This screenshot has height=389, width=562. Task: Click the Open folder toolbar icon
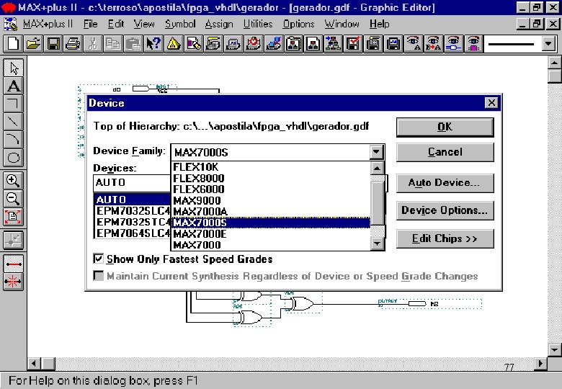coord(33,44)
